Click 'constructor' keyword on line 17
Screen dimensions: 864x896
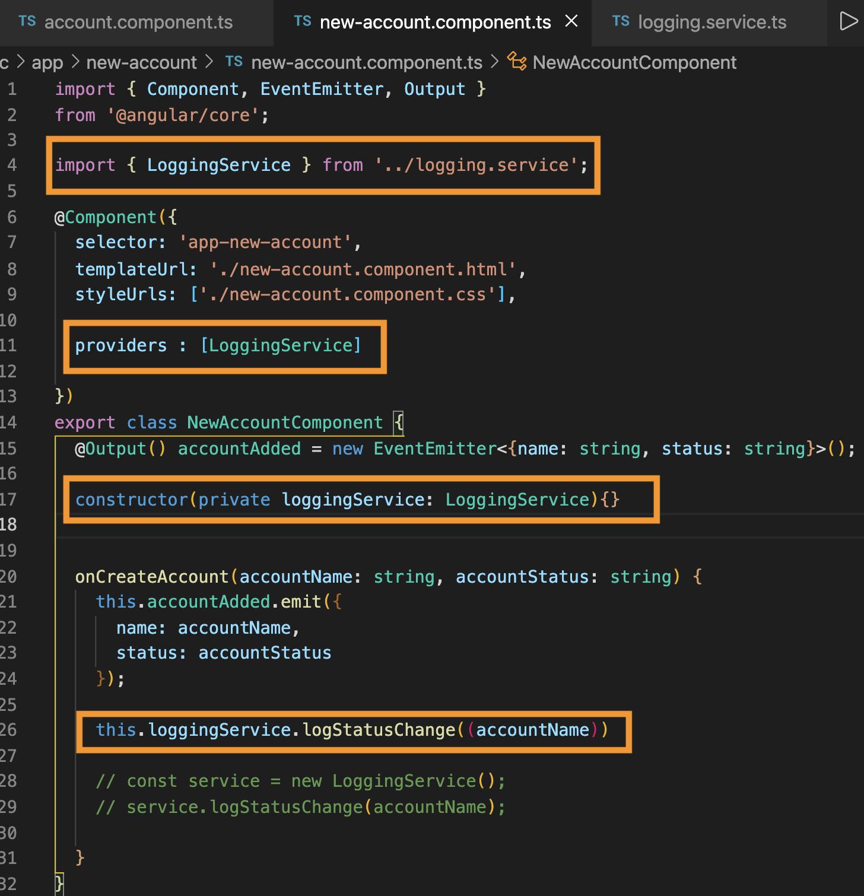[132, 500]
